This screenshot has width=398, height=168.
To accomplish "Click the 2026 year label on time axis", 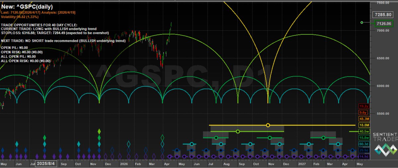I will [124, 164].
